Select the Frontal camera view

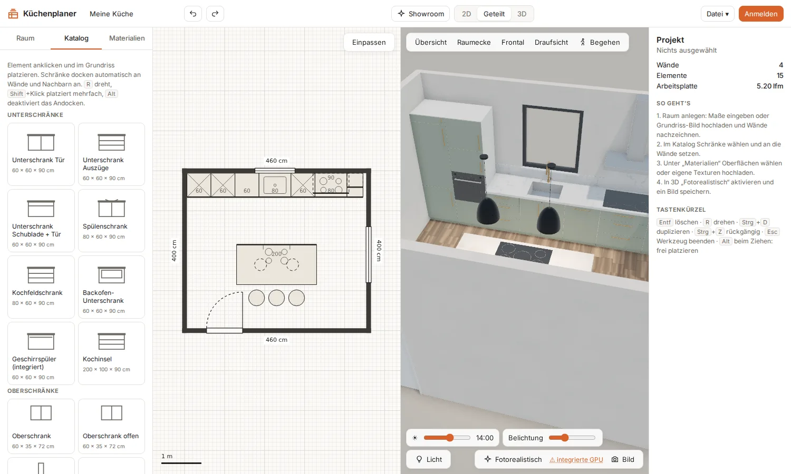tap(513, 42)
